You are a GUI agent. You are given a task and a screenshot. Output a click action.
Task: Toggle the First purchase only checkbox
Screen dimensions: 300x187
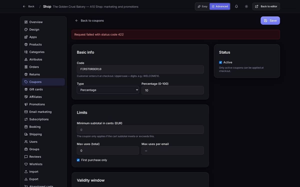click(x=78, y=160)
